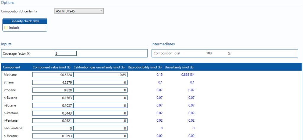Click Propane calibration gas uncertainty field

pyautogui.click(x=100, y=90)
